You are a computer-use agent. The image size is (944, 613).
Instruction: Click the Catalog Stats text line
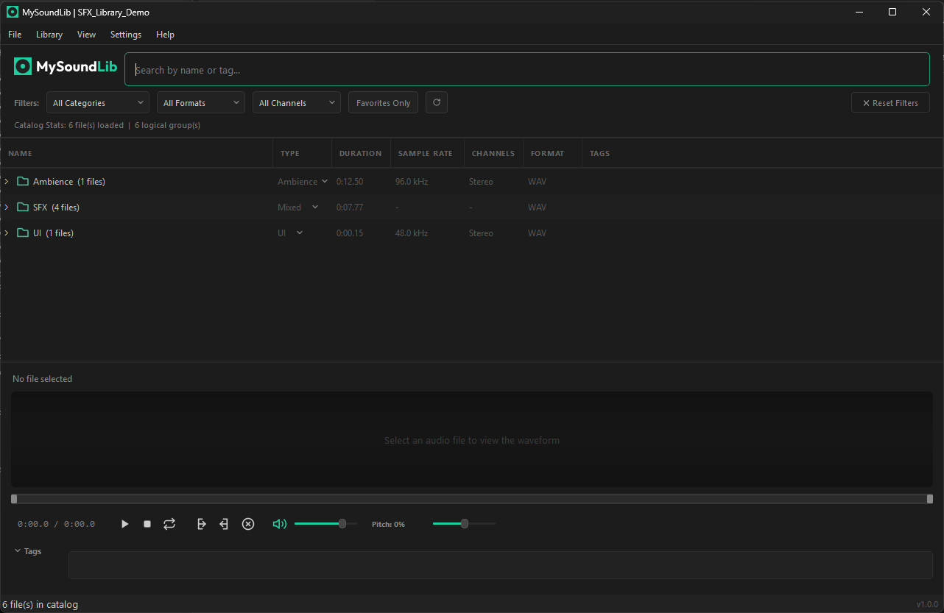click(x=107, y=125)
